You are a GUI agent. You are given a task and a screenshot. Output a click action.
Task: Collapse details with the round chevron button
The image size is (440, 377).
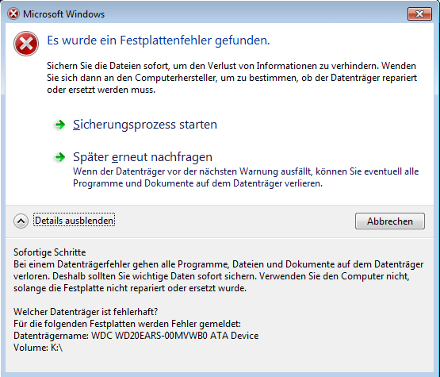click(x=21, y=221)
